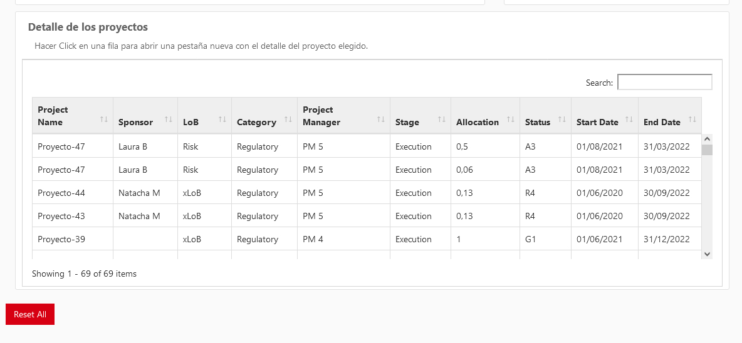Open the Proyecto-39 project row
This screenshot has height=343, width=742.
[x=367, y=239]
